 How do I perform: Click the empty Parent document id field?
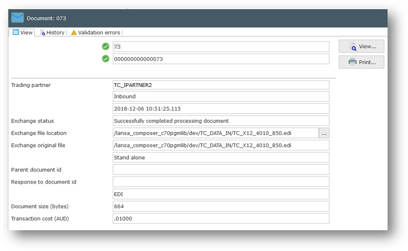[221, 170]
